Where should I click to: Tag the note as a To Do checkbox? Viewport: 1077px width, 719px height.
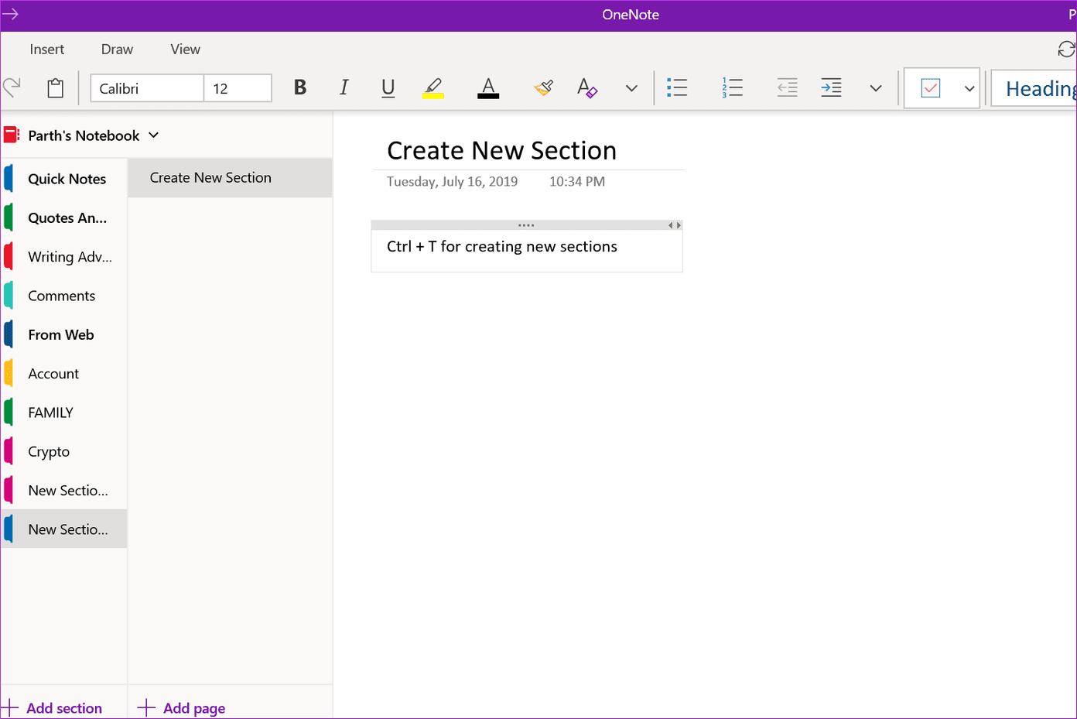(x=931, y=88)
